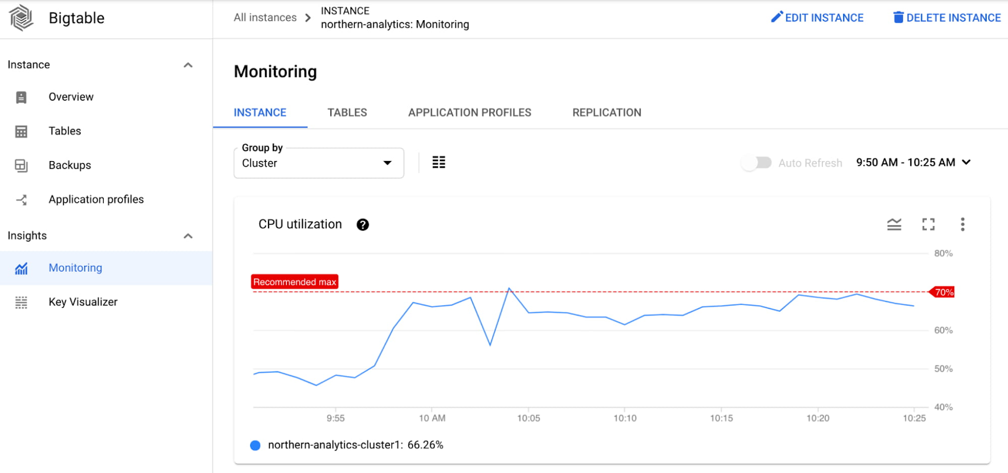Click the 80% label on y-axis
The image size is (1008, 473).
point(943,253)
